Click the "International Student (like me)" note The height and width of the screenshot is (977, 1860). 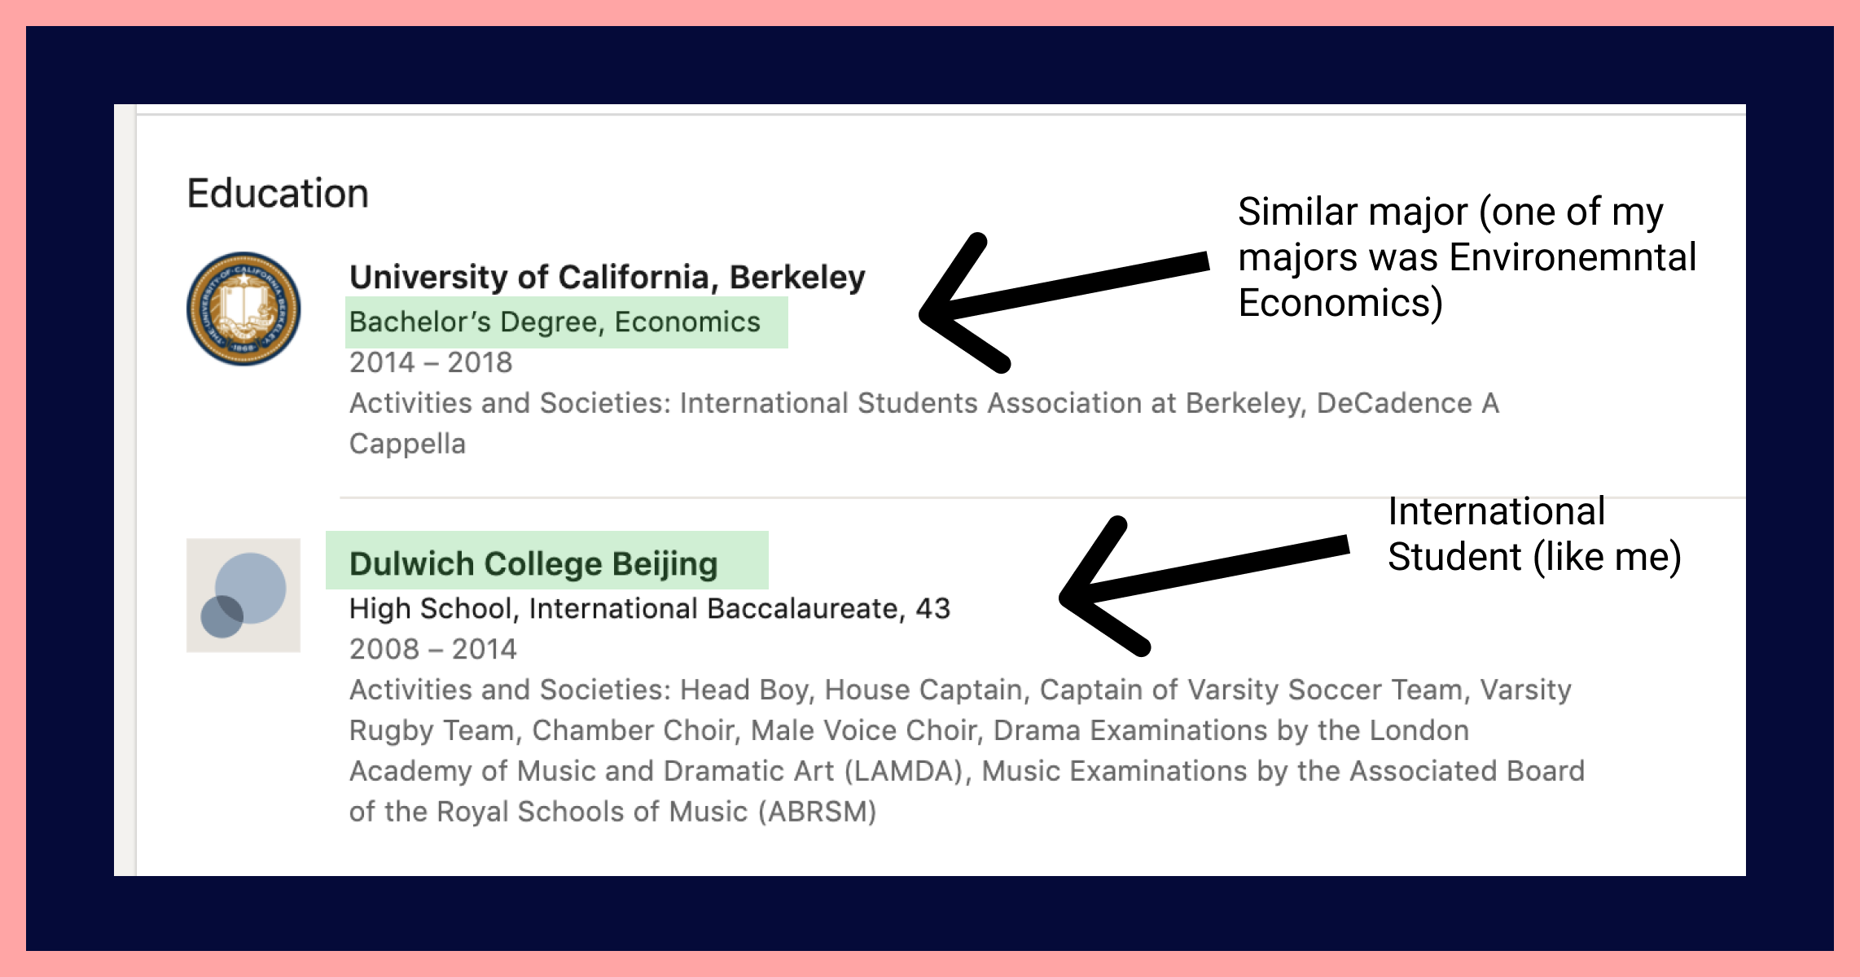1534,535
